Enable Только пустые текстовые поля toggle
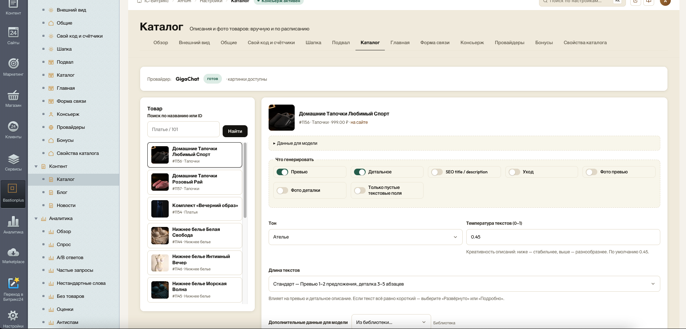 pyautogui.click(x=359, y=190)
